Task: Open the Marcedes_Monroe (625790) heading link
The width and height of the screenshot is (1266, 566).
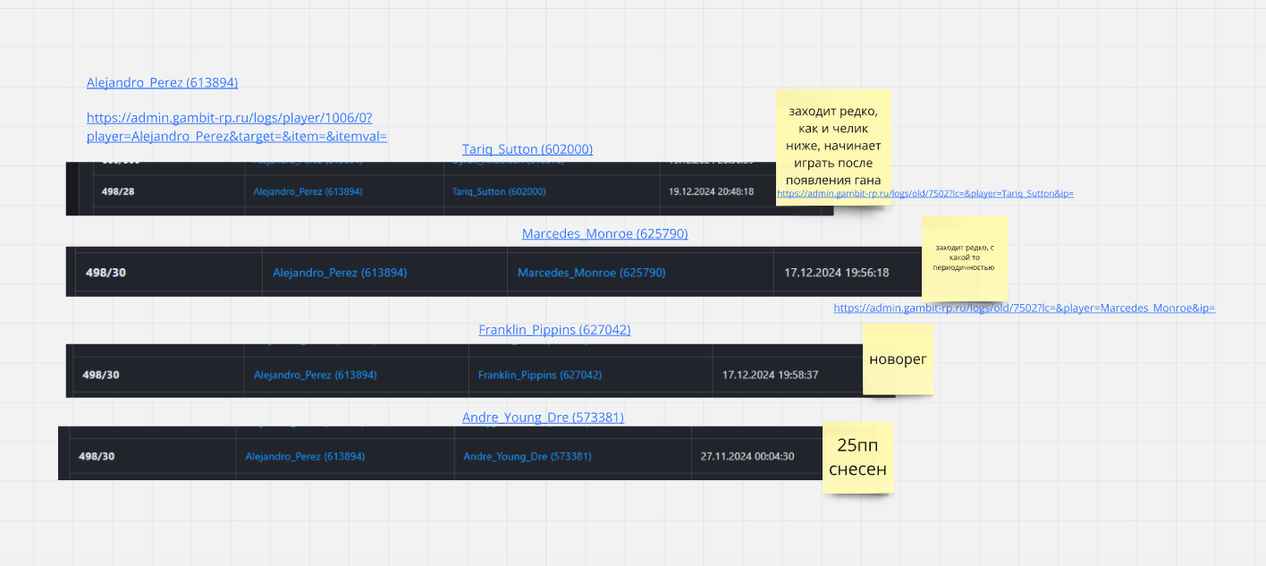Action: point(604,233)
